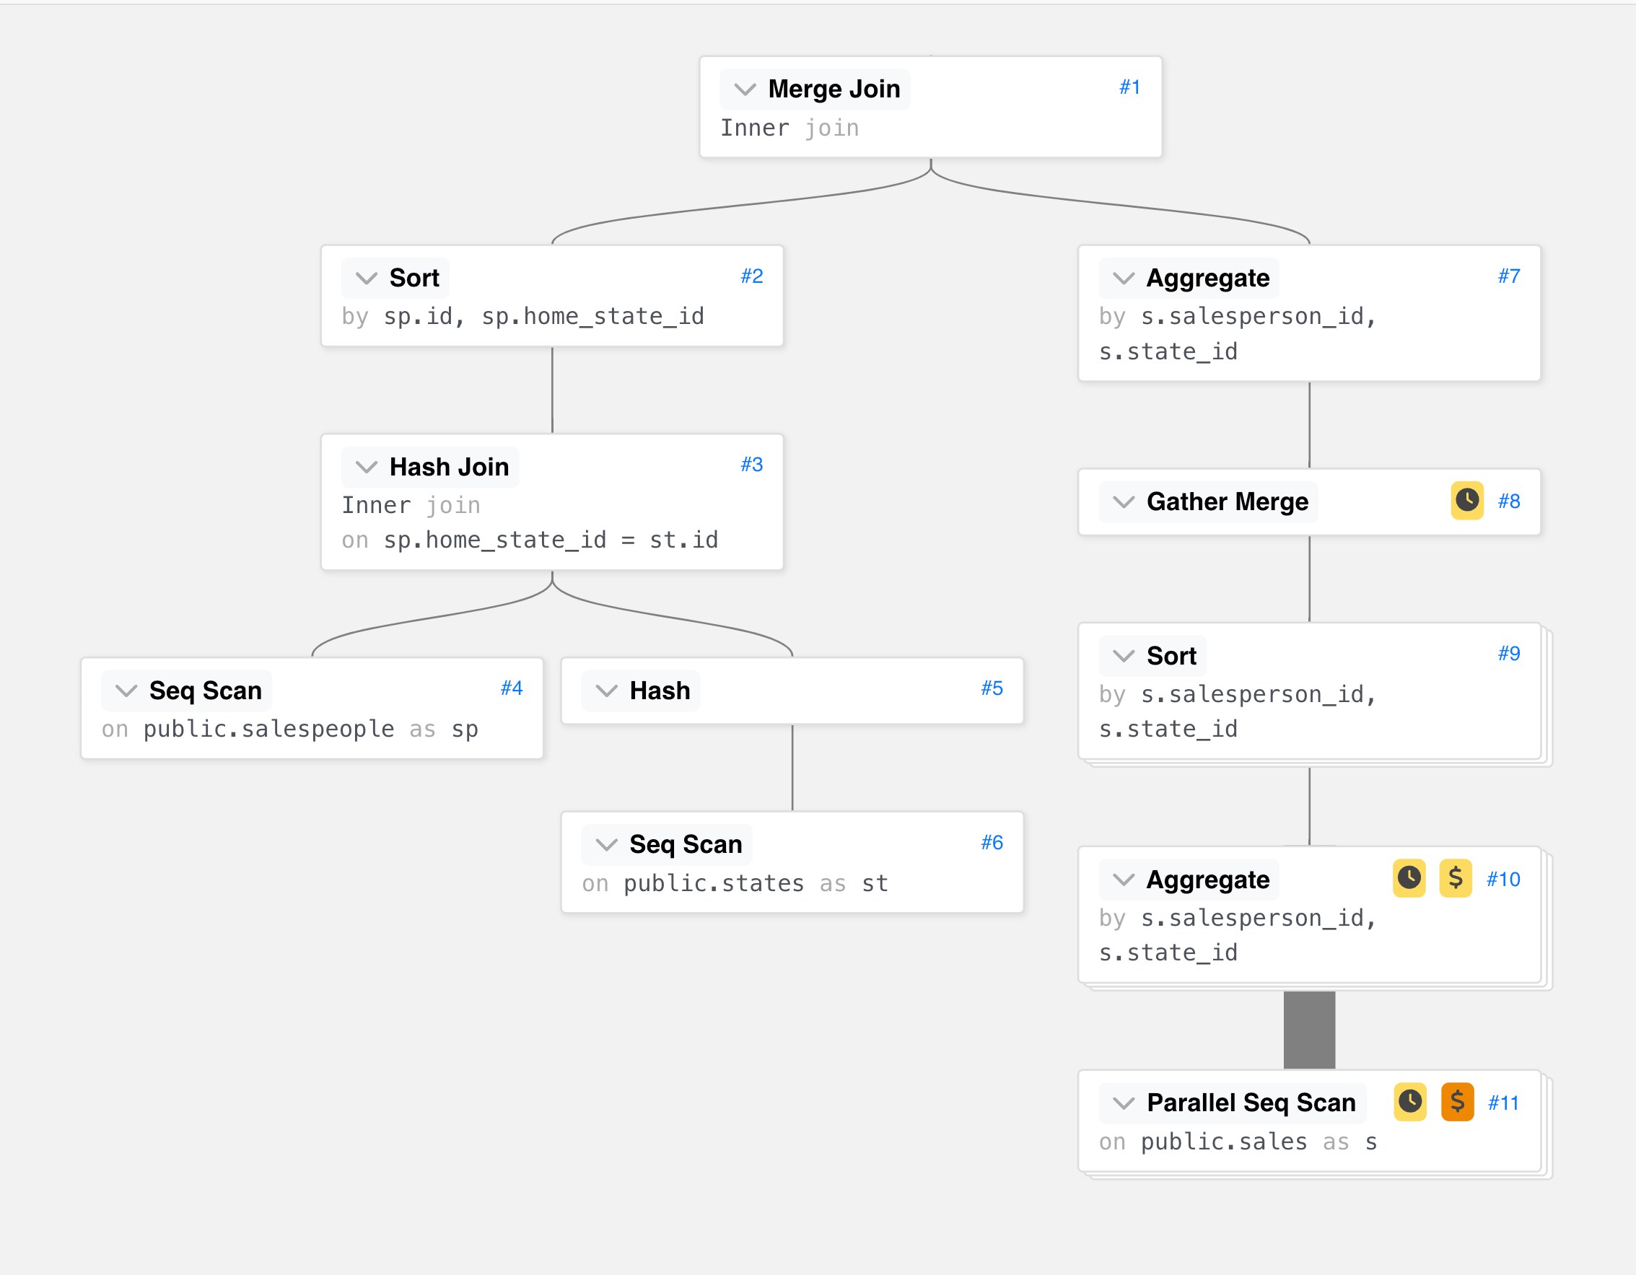Open node link #1 on Merge Join
The width and height of the screenshot is (1636, 1275).
click(1129, 87)
